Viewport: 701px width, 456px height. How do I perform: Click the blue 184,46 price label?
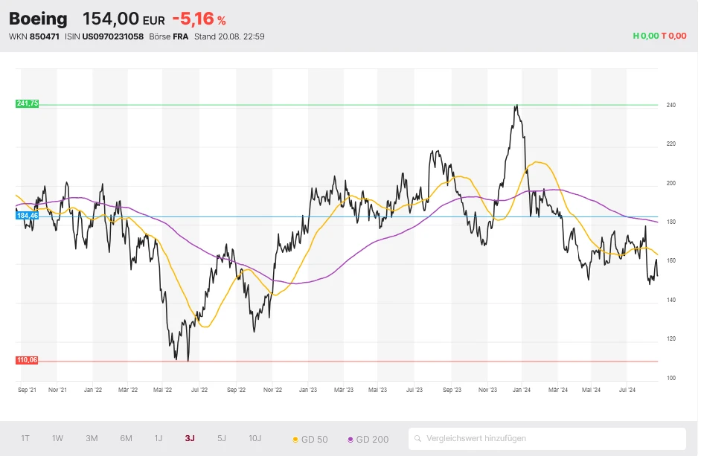(x=27, y=215)
